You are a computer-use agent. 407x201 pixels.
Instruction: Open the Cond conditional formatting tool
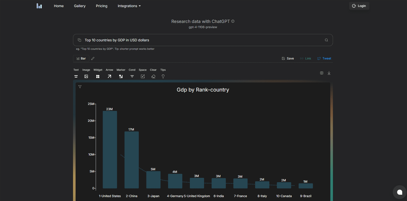click(x=132, y=76)
